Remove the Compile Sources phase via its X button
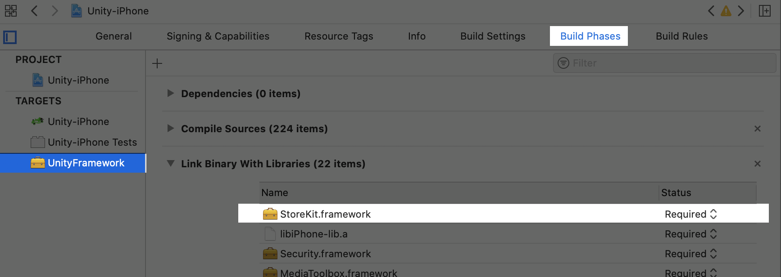This screenshot has height=277, width=781. tap(757, 129)
